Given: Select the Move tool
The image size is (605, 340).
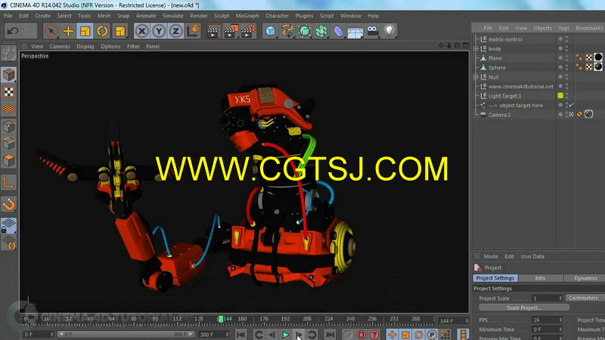Looking at the screenshot, I should click(68, 31).
